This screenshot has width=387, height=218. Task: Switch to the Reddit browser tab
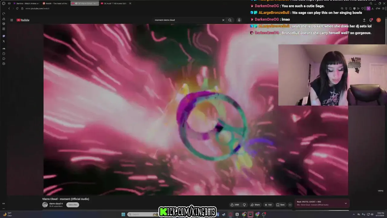click(x=55, y=3)
